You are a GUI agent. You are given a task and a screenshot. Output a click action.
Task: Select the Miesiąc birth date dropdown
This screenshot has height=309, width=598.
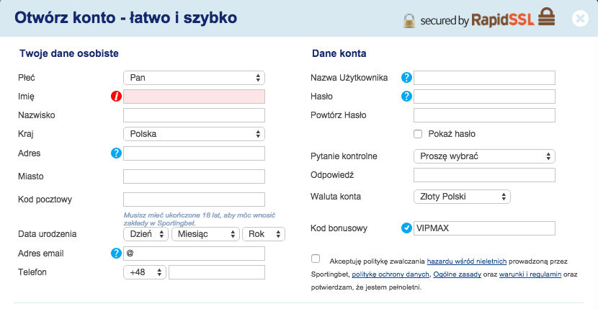(x=205, y=234)
